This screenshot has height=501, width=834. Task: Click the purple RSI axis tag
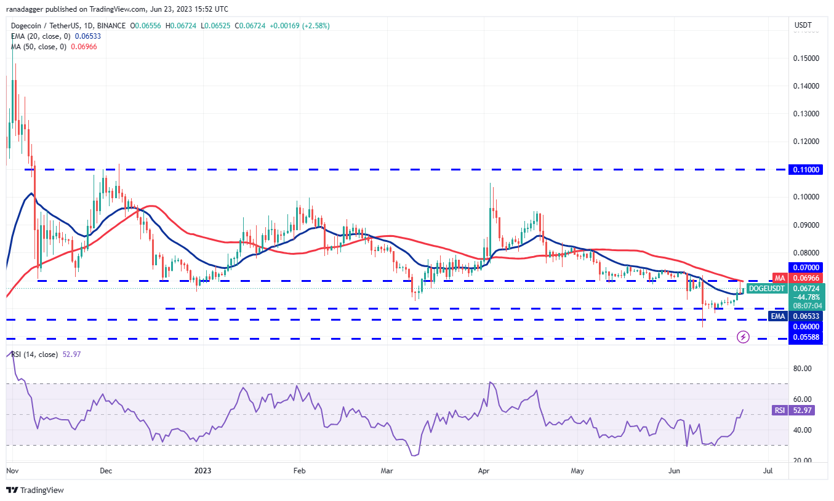(778, 410)
